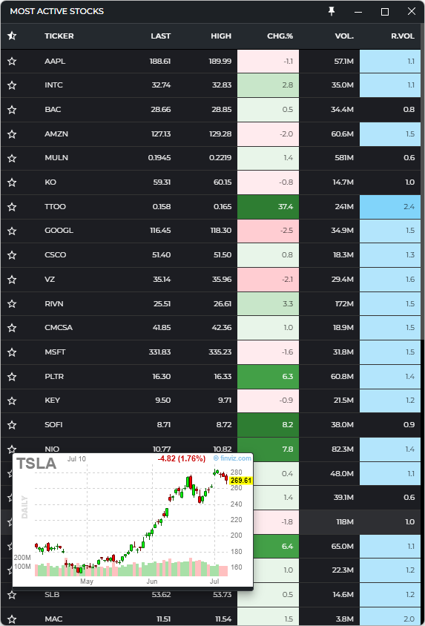This screenshot has width=425, height=626.
Task: Pick the NIO ticker
Action: tap(52, 449)
